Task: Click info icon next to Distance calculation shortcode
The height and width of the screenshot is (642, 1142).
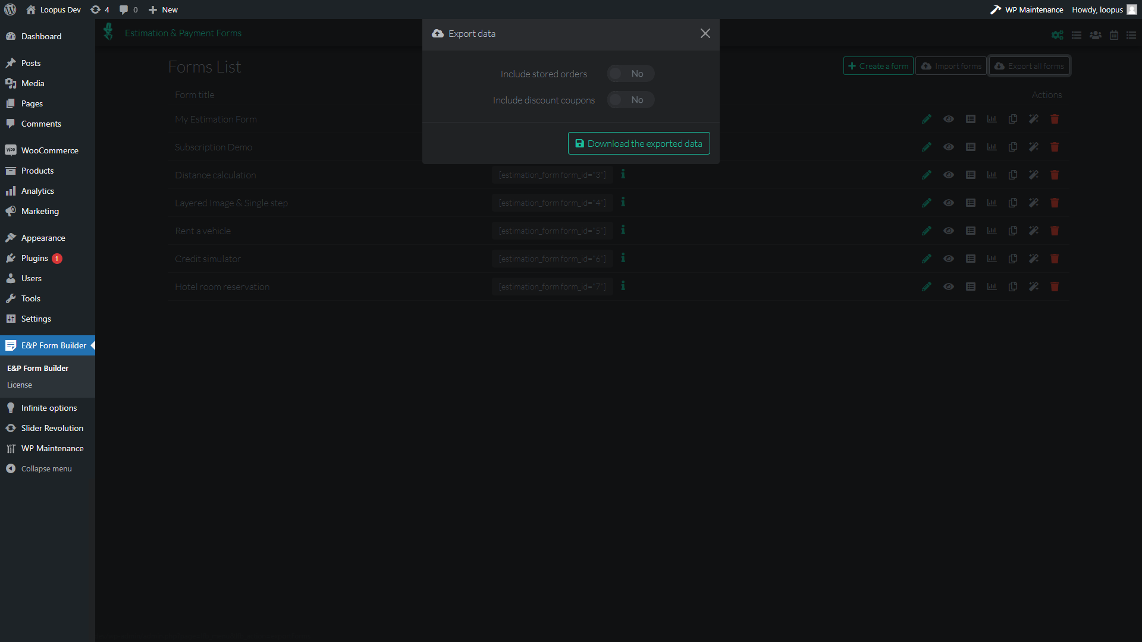Action: tap(623, 174)
